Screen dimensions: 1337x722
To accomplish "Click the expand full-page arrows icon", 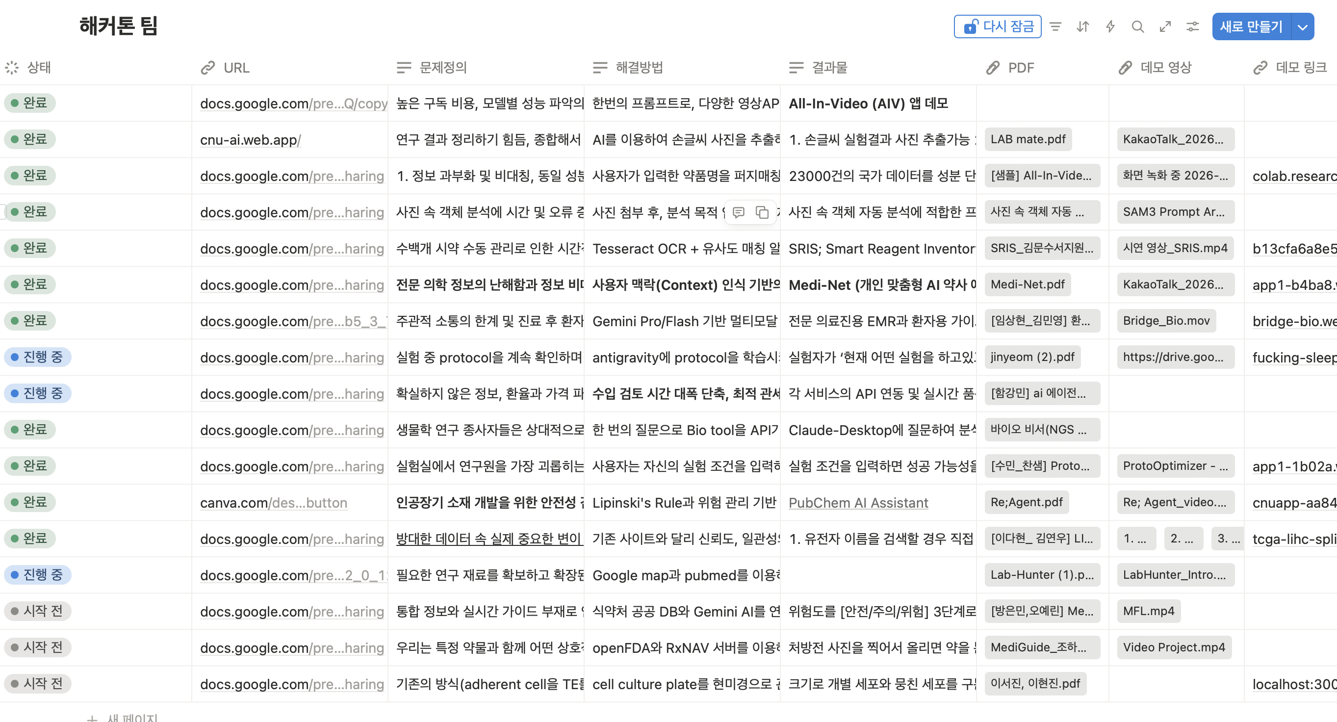I will pos(1165,26).
